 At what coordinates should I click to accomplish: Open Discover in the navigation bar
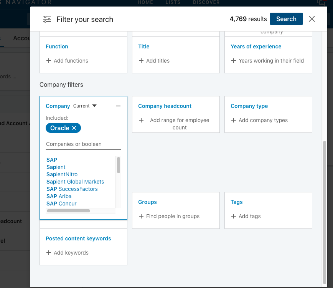pos(206,2)
